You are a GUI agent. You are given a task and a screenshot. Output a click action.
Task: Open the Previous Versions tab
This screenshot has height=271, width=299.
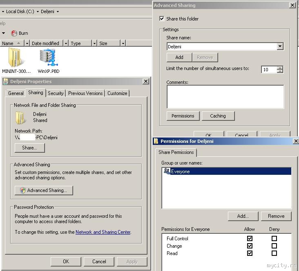pyautogui.click(x=85, y=93)
